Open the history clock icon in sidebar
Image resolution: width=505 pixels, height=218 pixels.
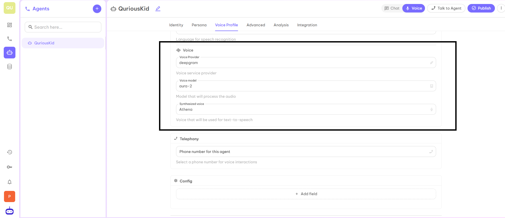pos(10,152)
